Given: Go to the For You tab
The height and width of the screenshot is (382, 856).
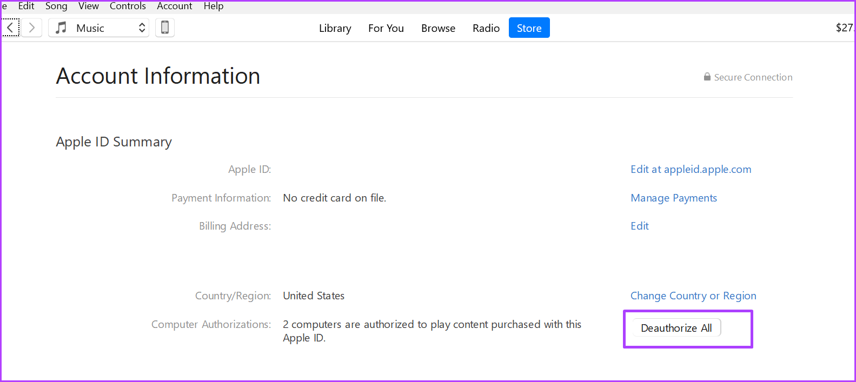Looking at the screenshot, I should point(386,28).
